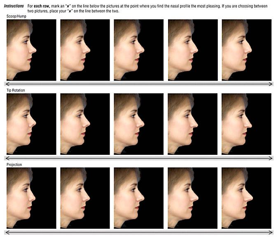278x239 pixels.
Task: Select the first Tip Rotation profile picture
Action: click(x=31, y=124)
